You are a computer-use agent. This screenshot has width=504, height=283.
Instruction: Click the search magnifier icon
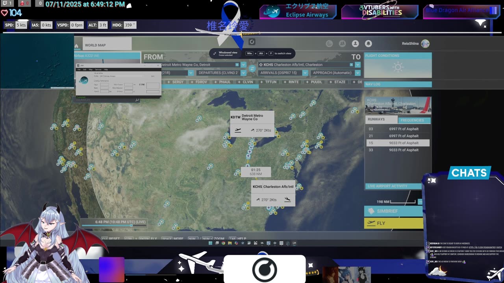[x=137, y=100]
